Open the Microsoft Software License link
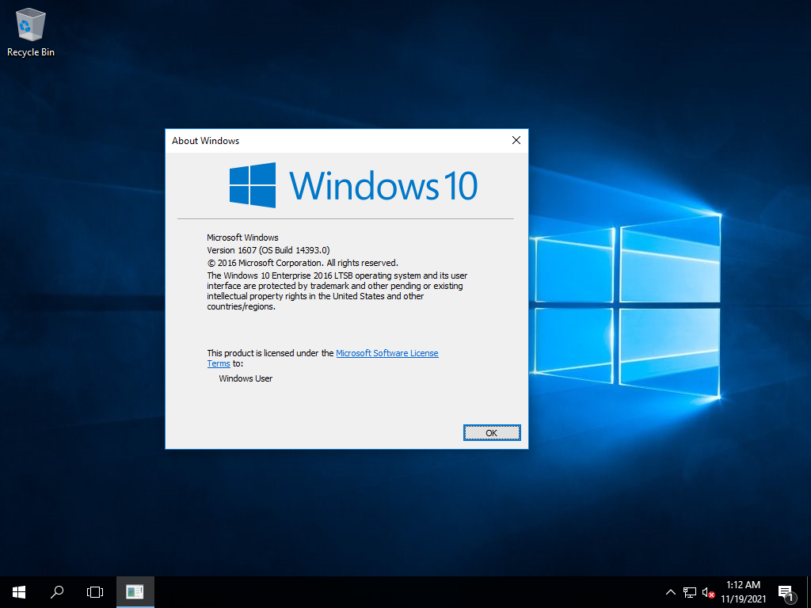 tap(386, 353)
